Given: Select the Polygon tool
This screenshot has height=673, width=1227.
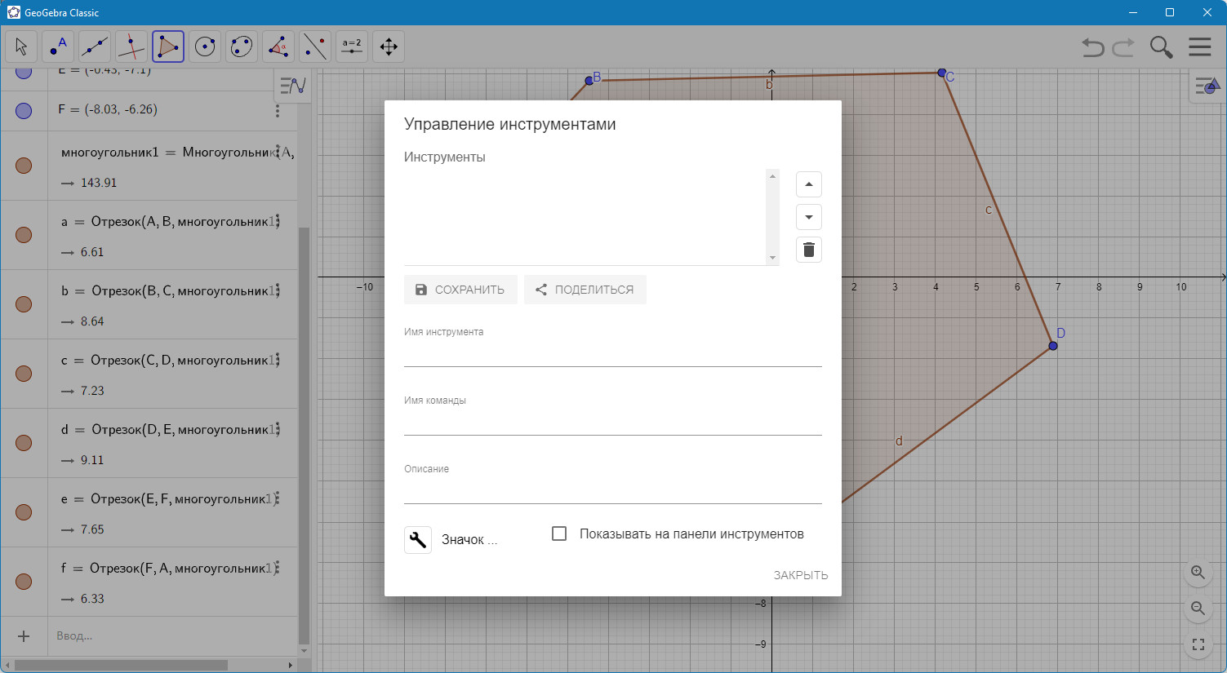Looking at the screenshot, I should point(168,46).
